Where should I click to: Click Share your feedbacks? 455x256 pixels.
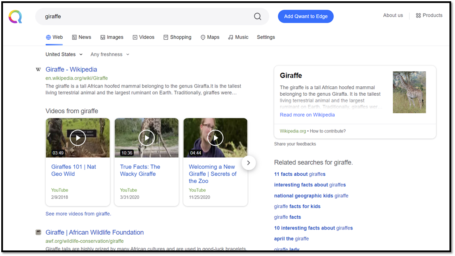295,144
